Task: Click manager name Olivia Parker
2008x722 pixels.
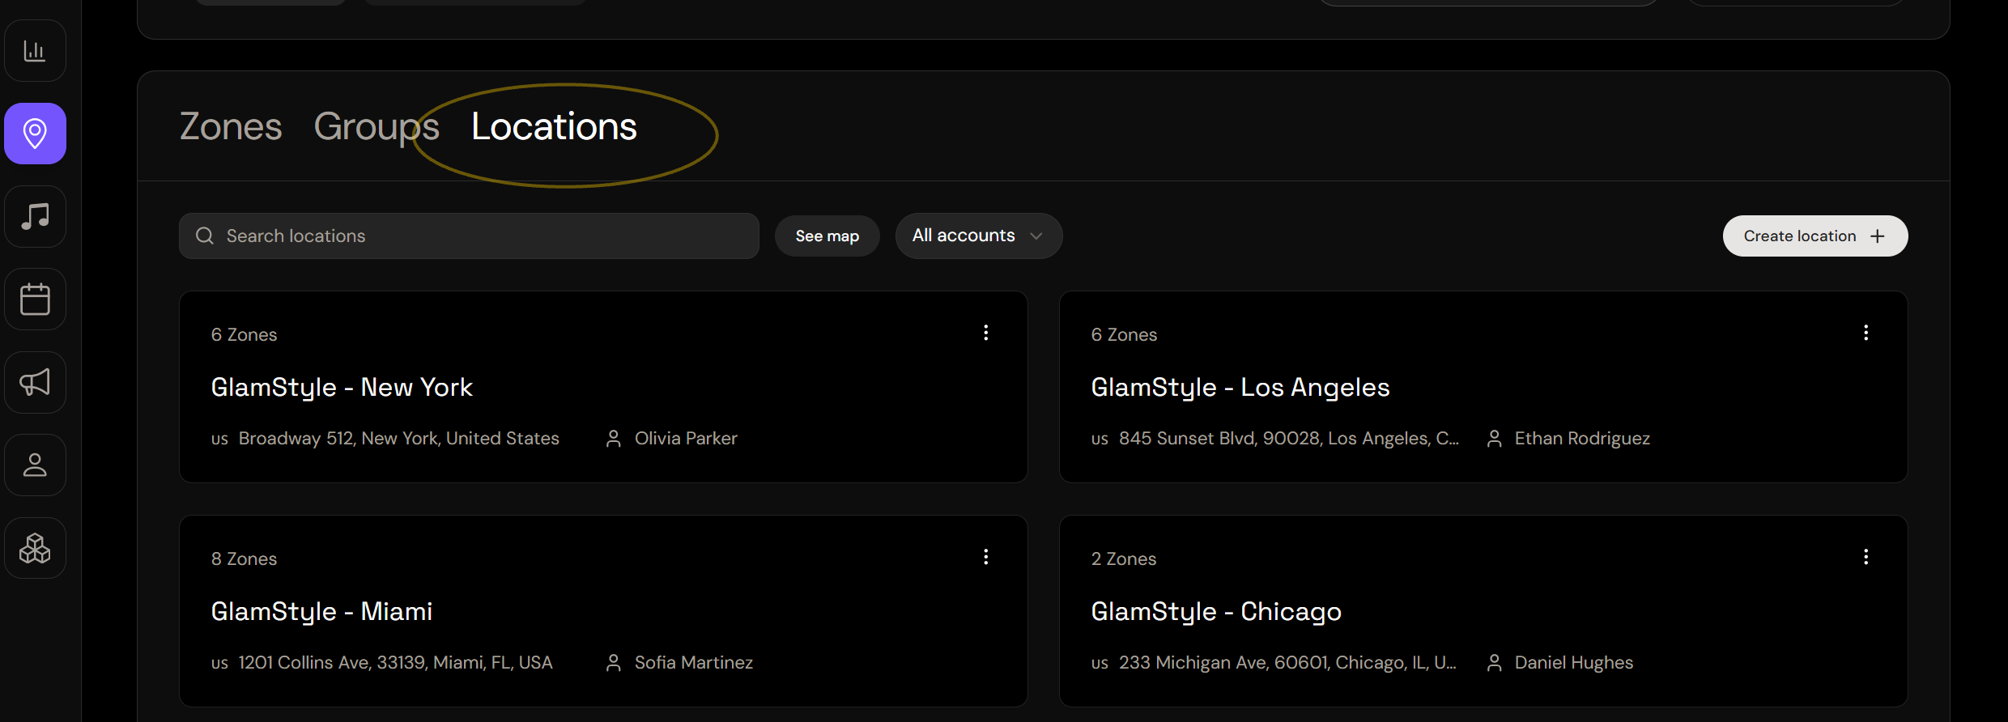Action: [x=686, y=438]
